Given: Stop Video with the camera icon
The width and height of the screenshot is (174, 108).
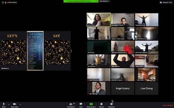Looking at the screenshot, I should pyautogui.click(x=14, y=105).
